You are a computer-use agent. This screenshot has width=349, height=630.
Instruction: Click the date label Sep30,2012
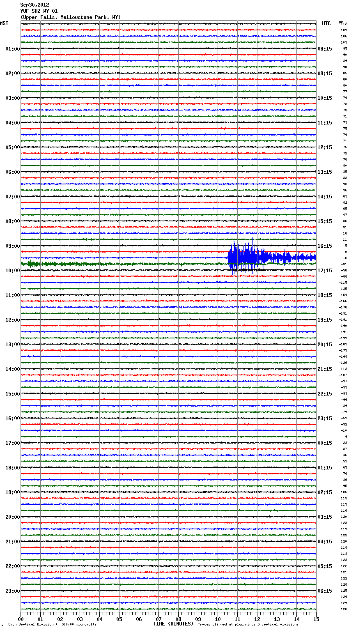click(x=34, y=5)
